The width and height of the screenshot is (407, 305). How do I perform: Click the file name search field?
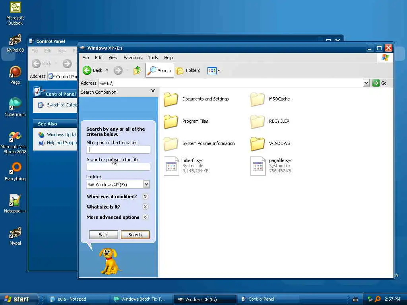(118, 150)
